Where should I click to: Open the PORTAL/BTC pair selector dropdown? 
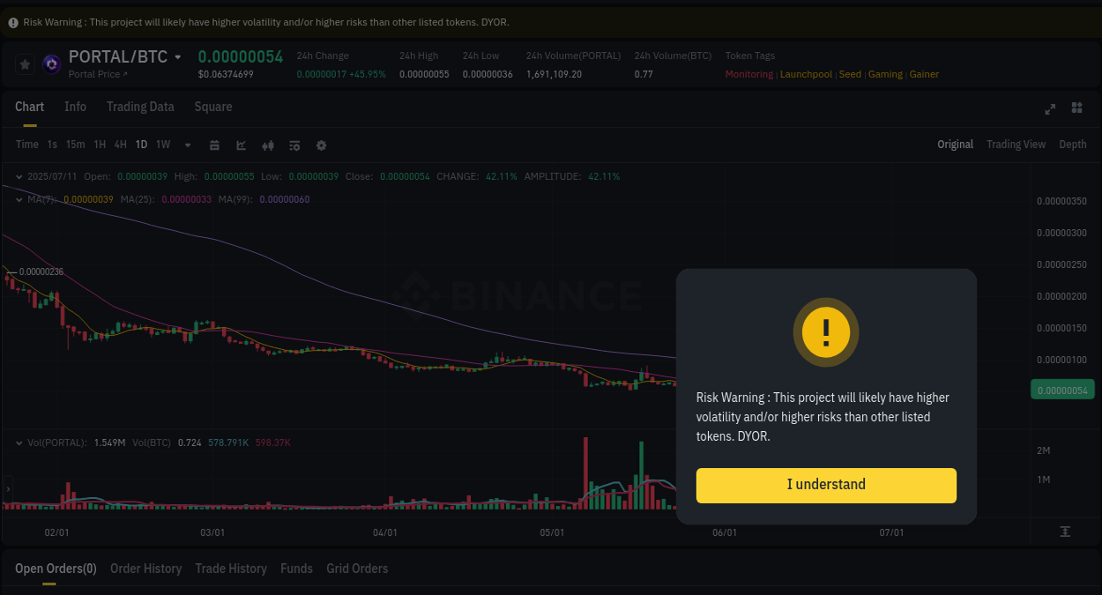tap(176, 56)
